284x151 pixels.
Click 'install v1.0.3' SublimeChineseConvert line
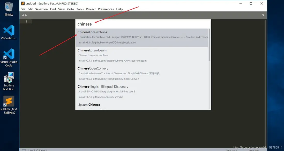point(109,79)
